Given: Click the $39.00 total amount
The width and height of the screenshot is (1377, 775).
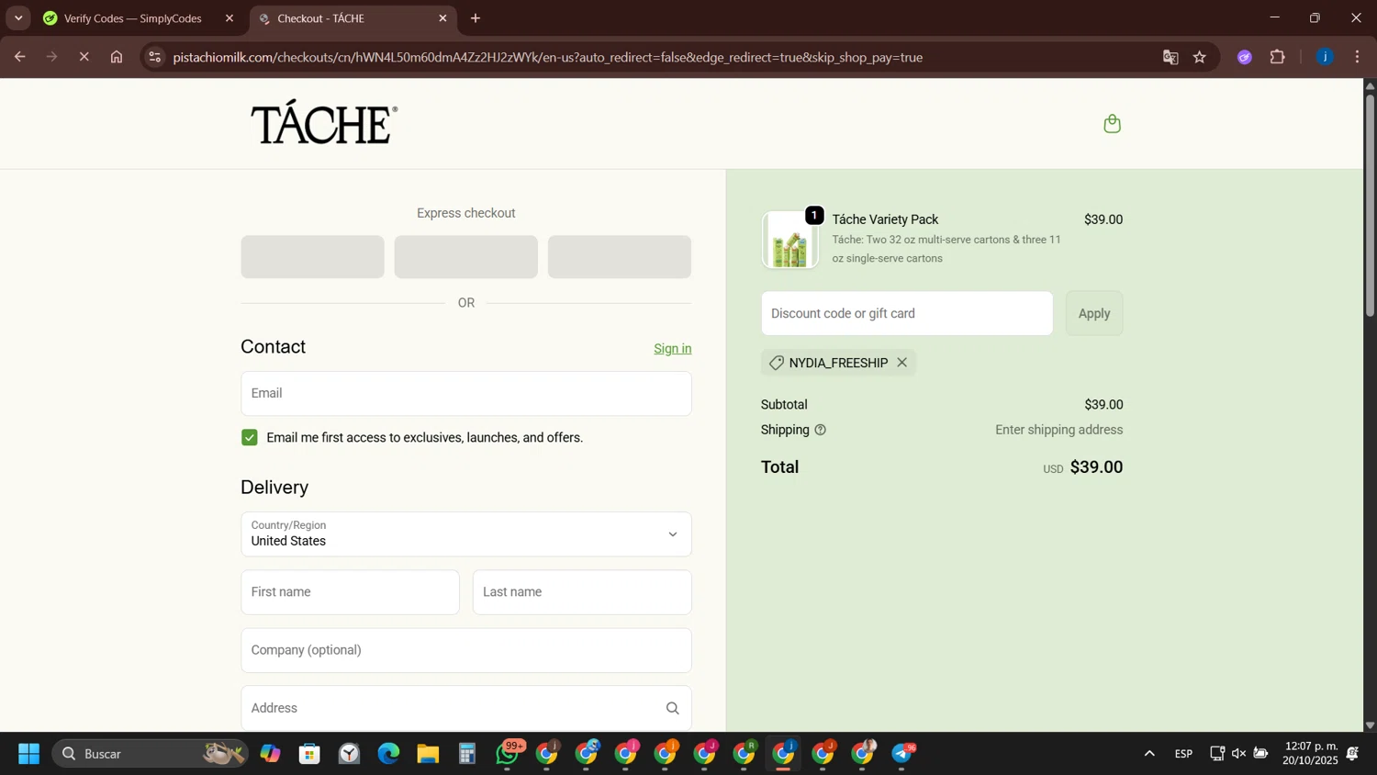Looking at the screenshot, I should coord(1096,467).
